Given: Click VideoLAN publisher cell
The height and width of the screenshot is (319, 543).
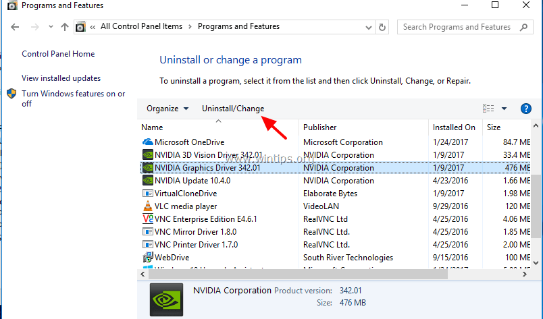Looking at the screenshot, I should point(321,206).
